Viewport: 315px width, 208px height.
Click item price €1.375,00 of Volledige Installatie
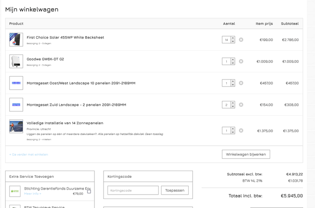click(265, 131)
